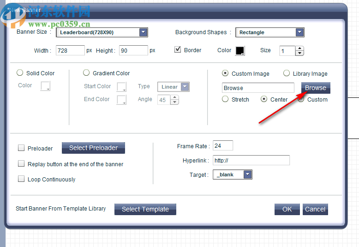The height and width of the screenshot is (247, 359).
Task: Open the black border Color swatch
Action: click(240, 51)
